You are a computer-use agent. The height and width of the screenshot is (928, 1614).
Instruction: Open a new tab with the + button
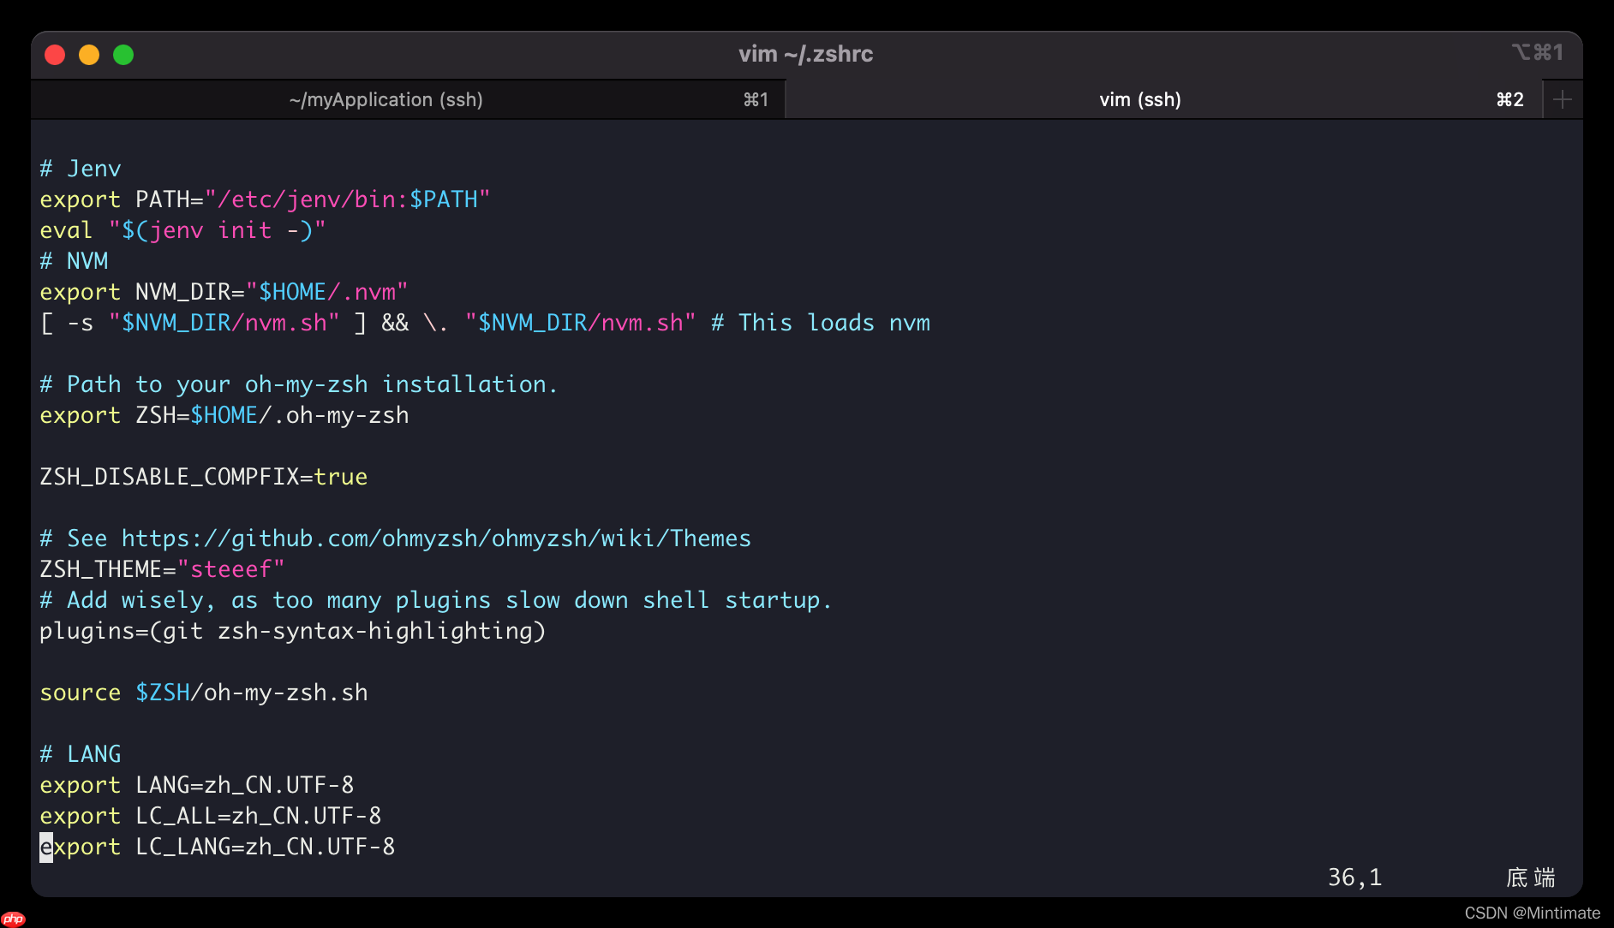[1562, 99]
